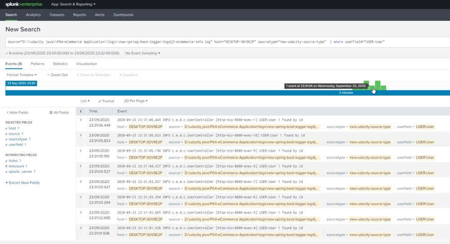450x244 pixels.
Task: Select the Patterns tab
Action: click(x=38, y=64)
